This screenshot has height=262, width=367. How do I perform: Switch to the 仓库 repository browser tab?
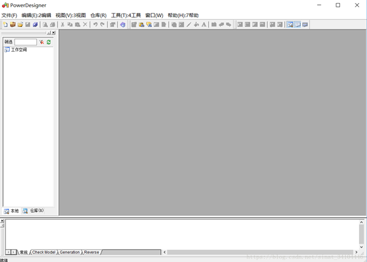click(33, 210)
